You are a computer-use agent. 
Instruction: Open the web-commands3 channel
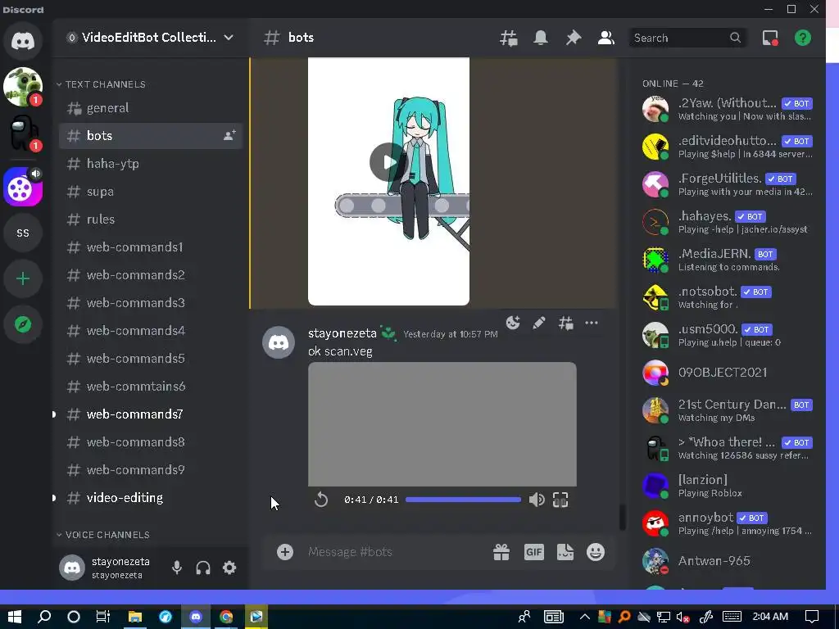tap(151, 303)
